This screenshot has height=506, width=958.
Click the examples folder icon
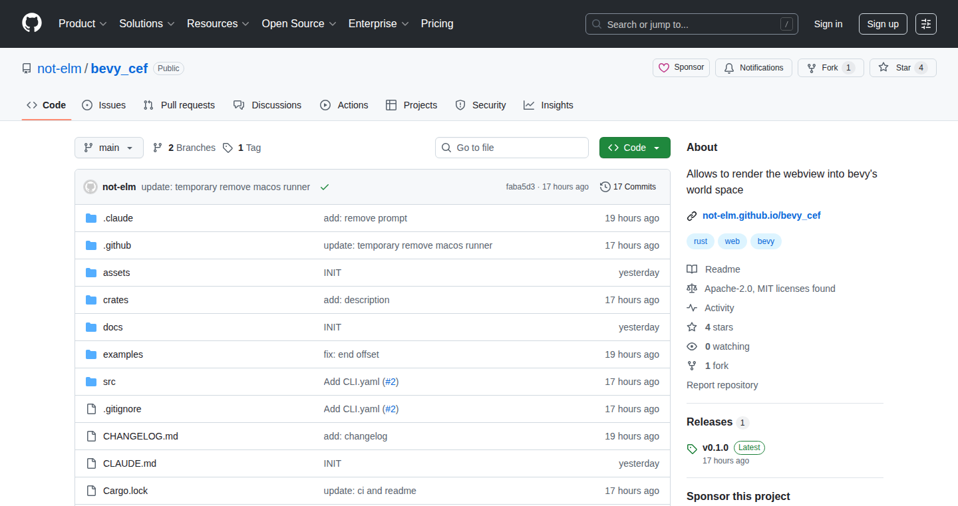coord(91,354)
